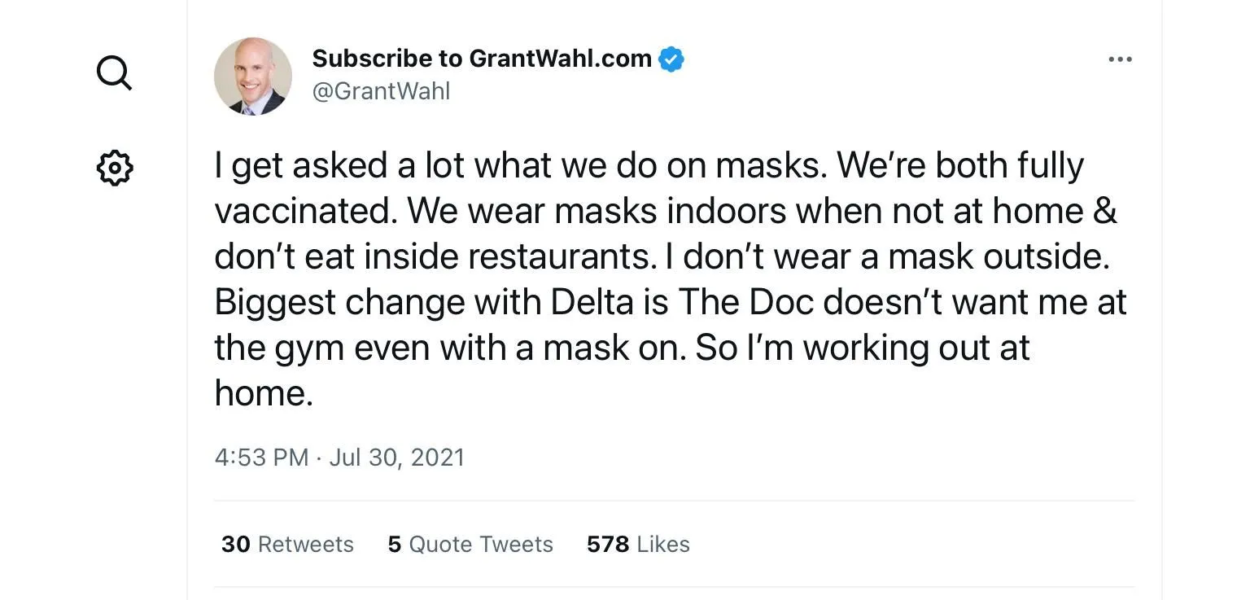Click the bold "30" retweet count number

pyautogui.click(x=235, y=544)
